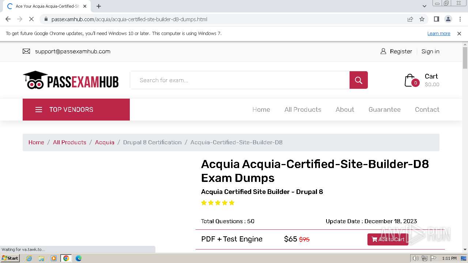This screenshot has height=263, width=468.
Task: Open the Register link
Action: (401, 52)
